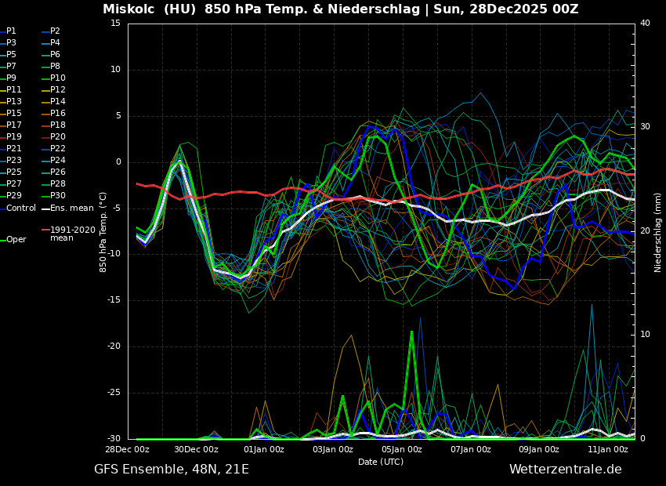Click the Ens. mean legend entry
This screenshot has width=666, height=486.
coord(71,209)
